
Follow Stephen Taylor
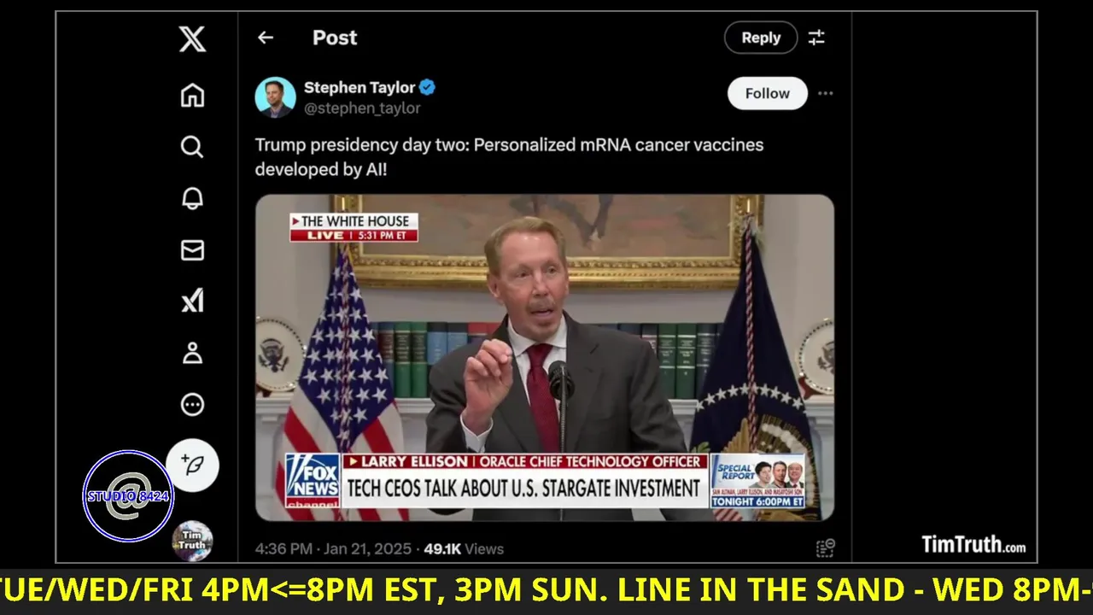pos(767,93)
